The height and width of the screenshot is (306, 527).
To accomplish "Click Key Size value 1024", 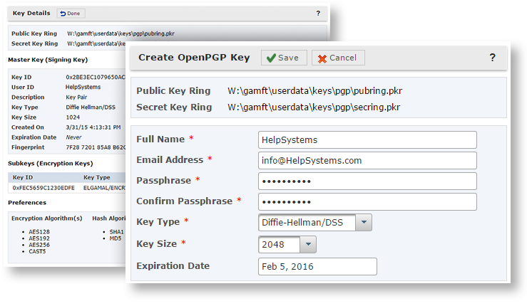I will pyautogui.click(x=73, y=117).
